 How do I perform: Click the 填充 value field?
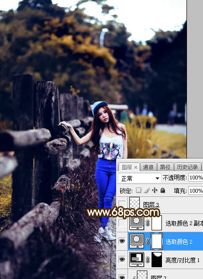[x=196, y=191]
